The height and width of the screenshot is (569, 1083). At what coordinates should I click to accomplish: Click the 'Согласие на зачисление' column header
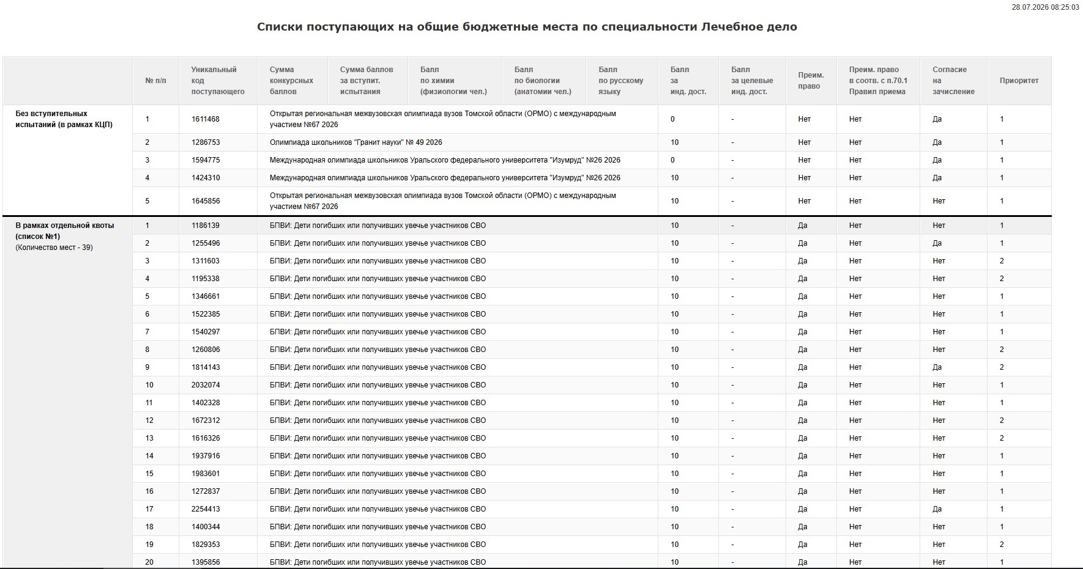(x=954, y=81)
